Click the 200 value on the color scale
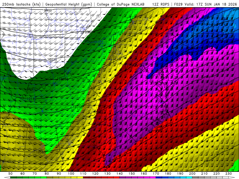 coord(192,174)
